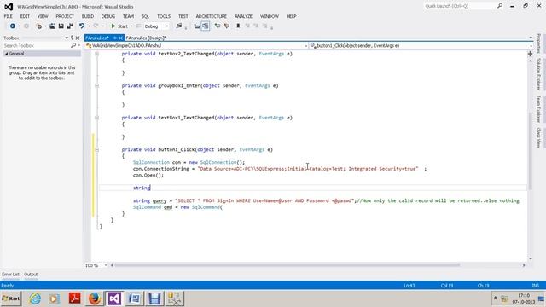546x307 pixels.
Task: Collapse the button1_Click method
Action: coord(96,150)
